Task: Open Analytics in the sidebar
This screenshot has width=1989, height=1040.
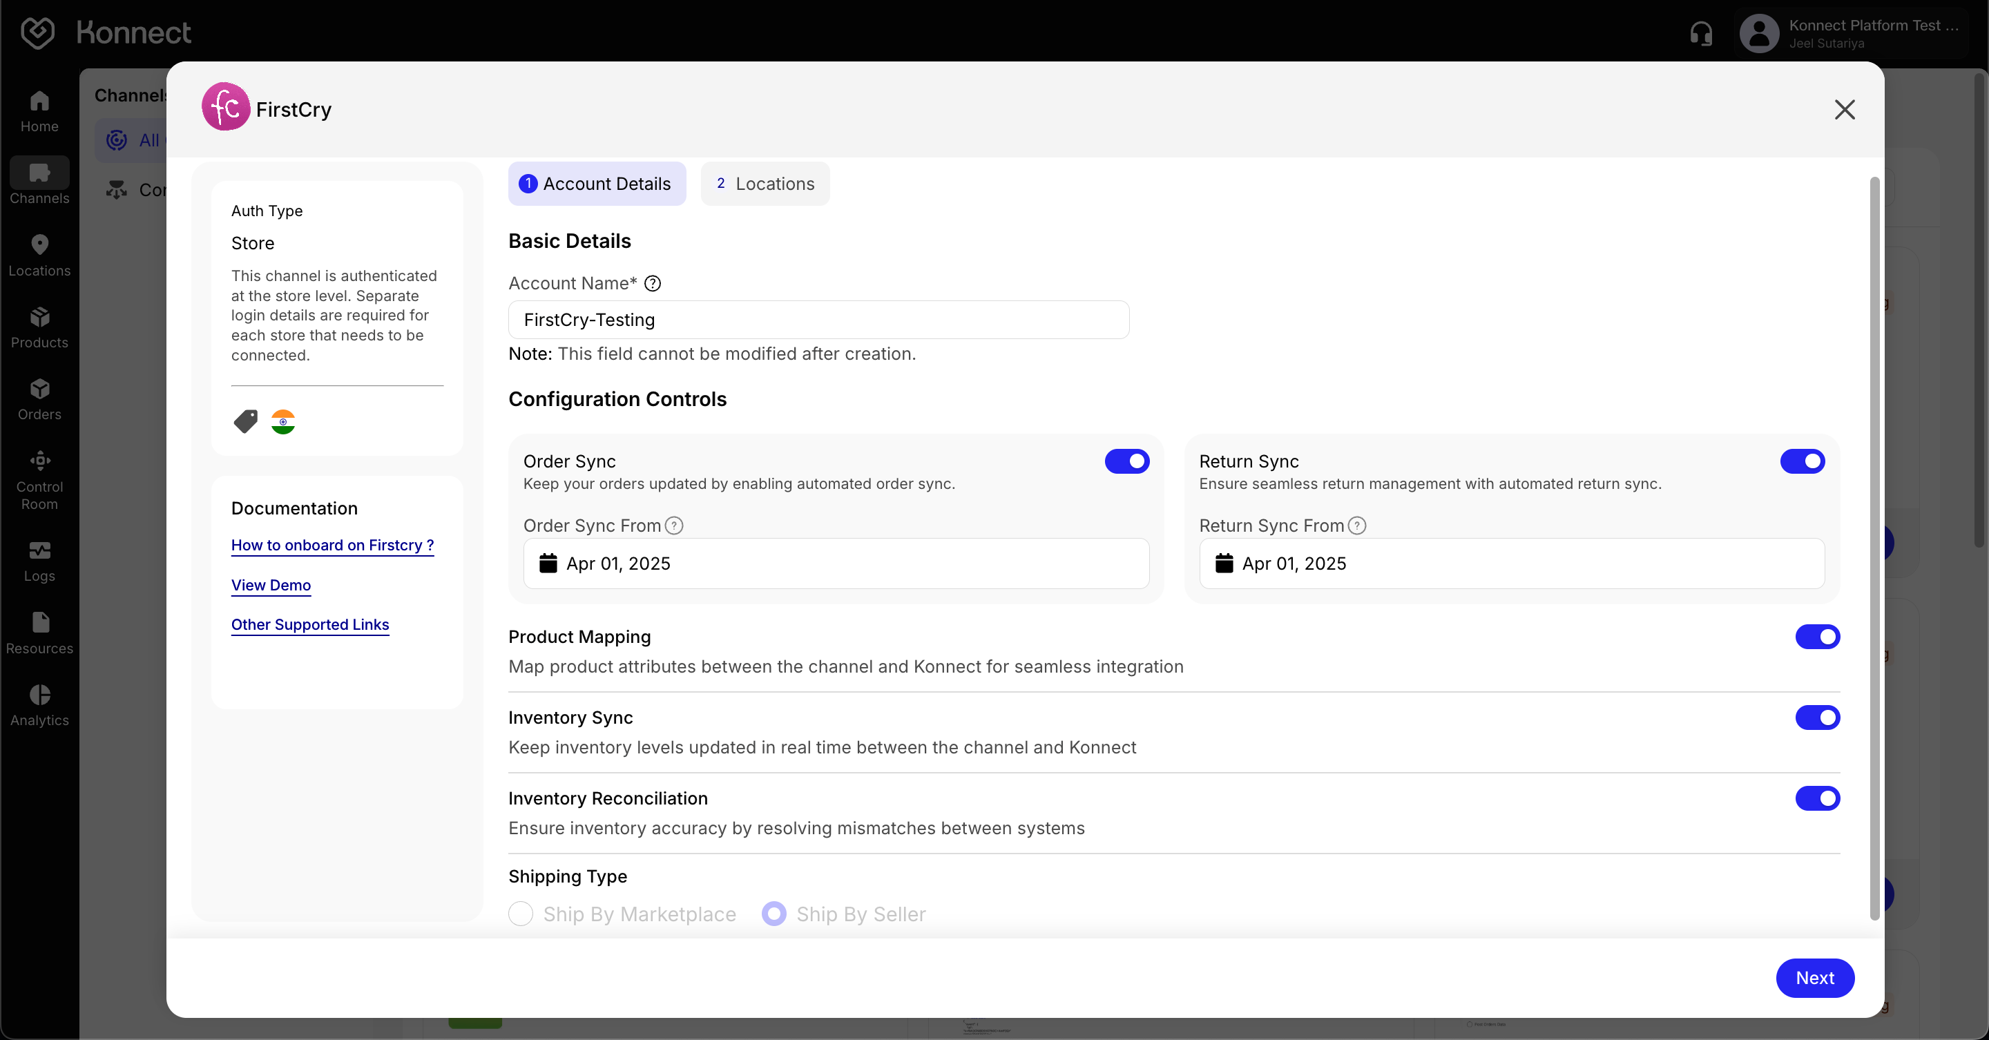Action: [x=39, y=706]
